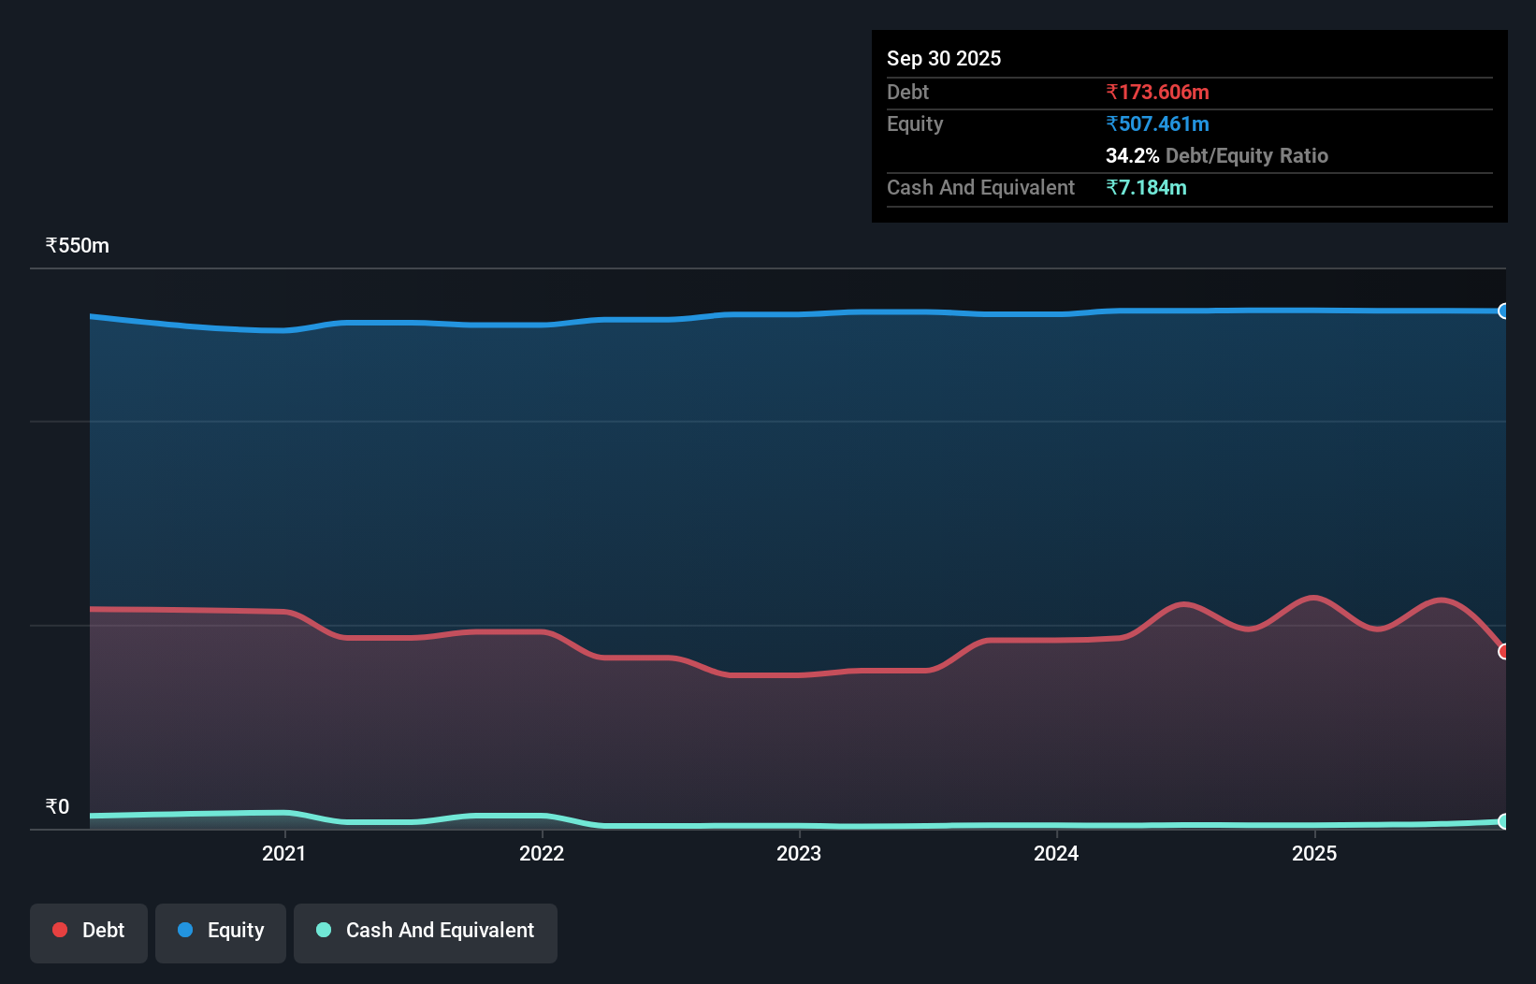Select the 2023 label on the x-axis
This screenshot has width=1536, height=984.
[800, 853]
